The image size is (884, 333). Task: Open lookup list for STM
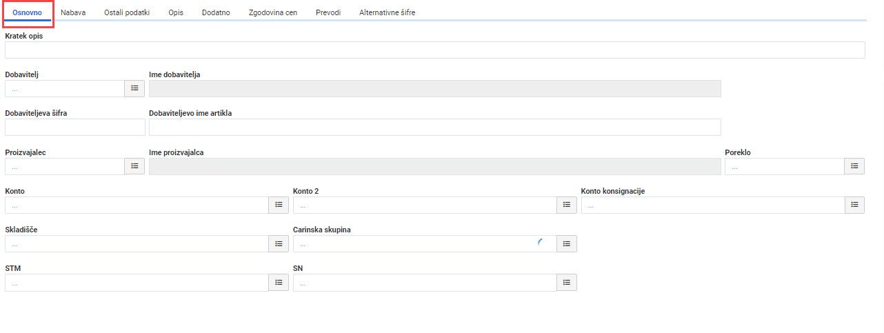(x=279, y=282)
